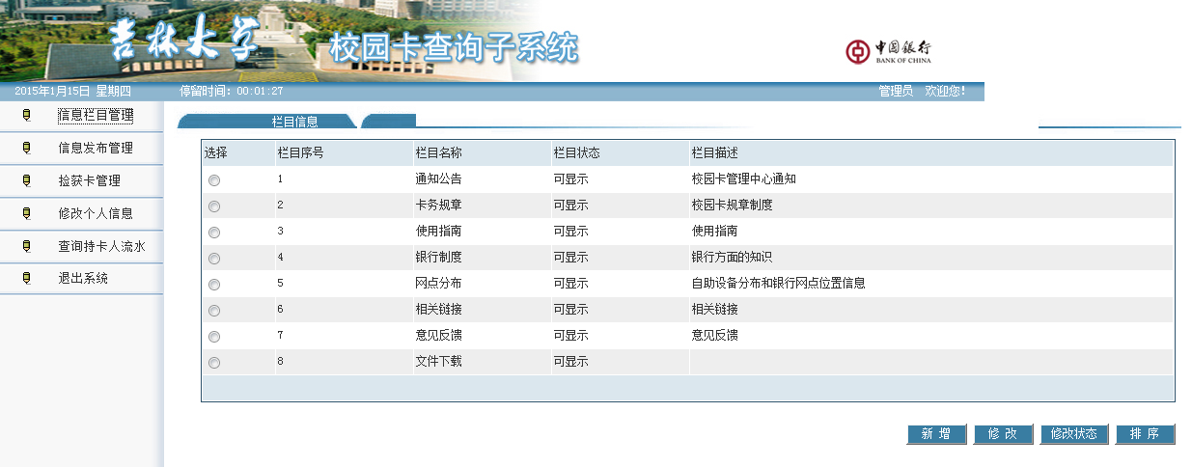Click the 校园卡规章制度 description
Screen dimensions: 1192x467
click(x=733, y=205)
